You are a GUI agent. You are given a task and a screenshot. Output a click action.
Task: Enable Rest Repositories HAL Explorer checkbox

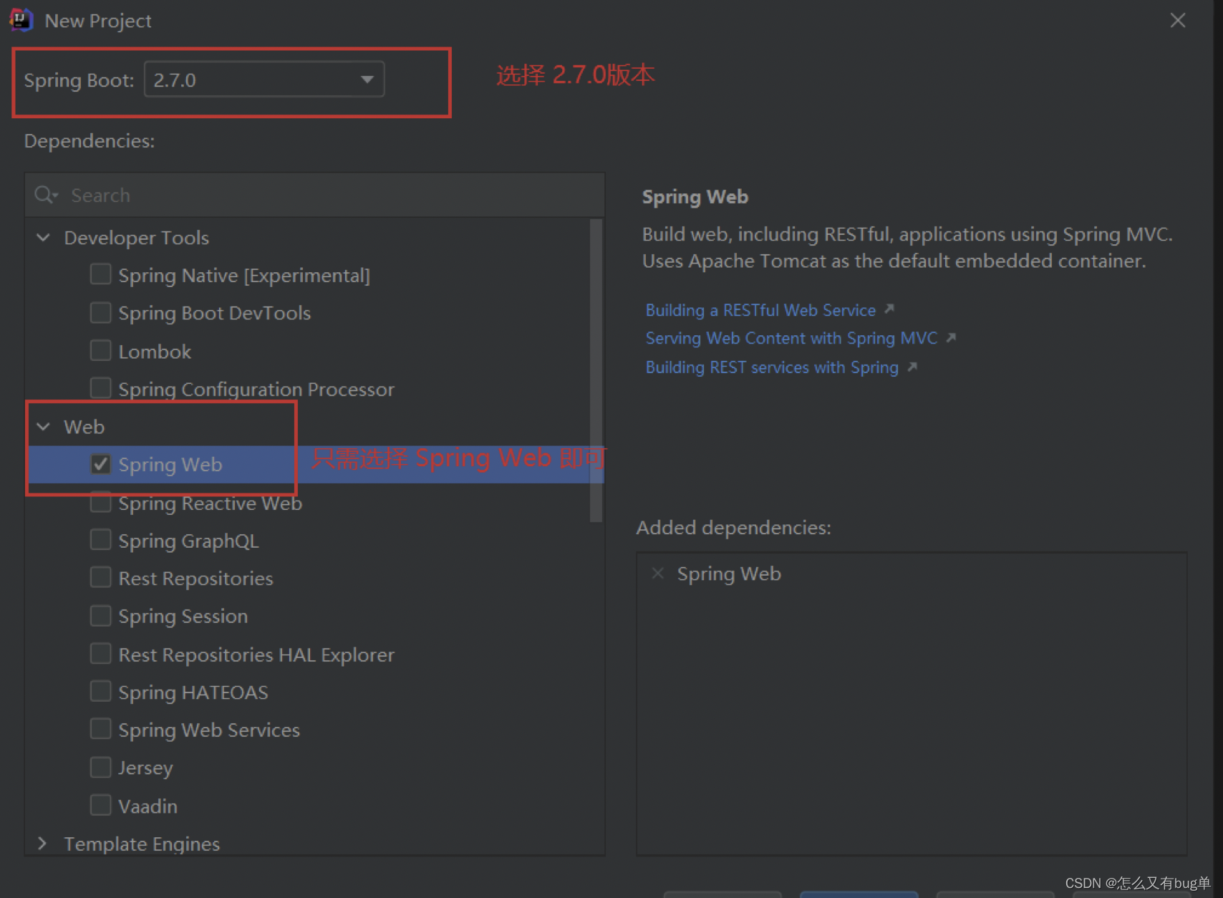pyautogui.click(x=100, y=654)
